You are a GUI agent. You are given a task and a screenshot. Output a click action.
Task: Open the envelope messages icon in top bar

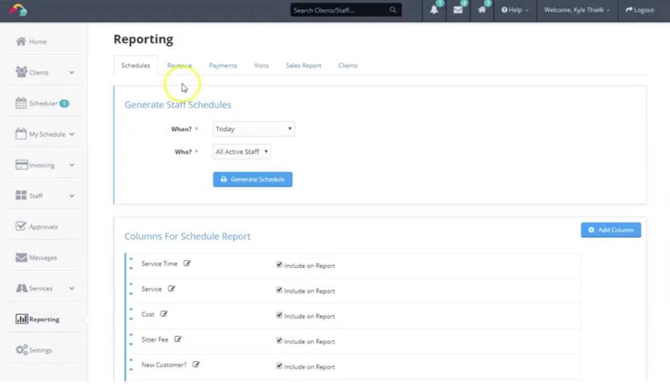(x=458, y=10)
